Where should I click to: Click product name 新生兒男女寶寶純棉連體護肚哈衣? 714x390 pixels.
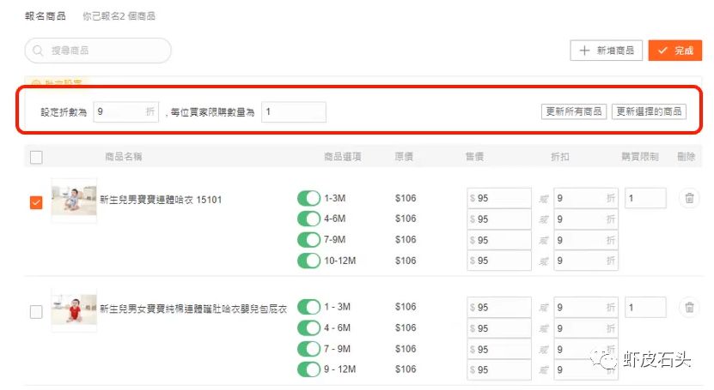tap(193, 309)
